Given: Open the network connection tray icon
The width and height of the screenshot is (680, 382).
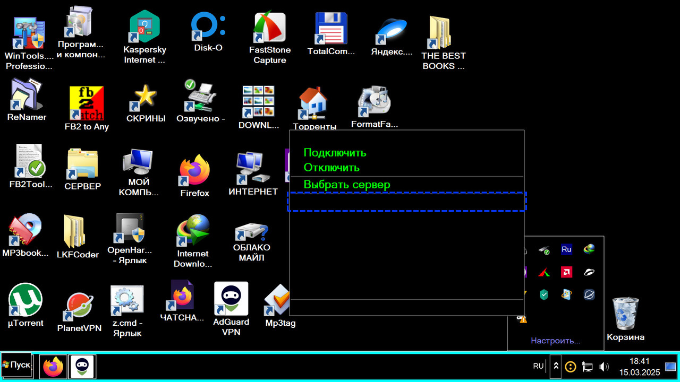Looking at the screenshot, I should (587, 367).
